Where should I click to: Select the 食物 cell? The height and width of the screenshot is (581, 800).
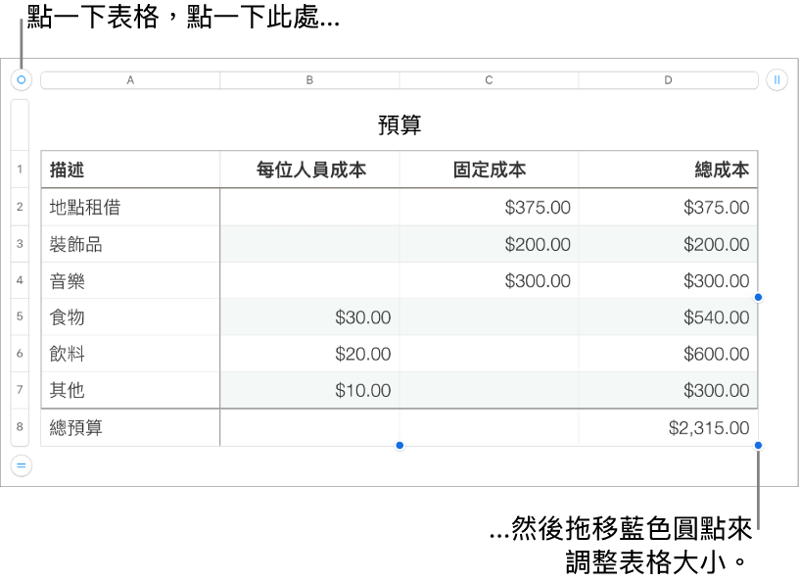(x=130, y=317)
